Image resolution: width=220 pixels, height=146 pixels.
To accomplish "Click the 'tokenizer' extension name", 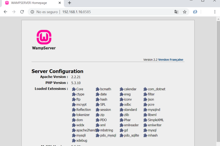I will (x=83, y=115).
